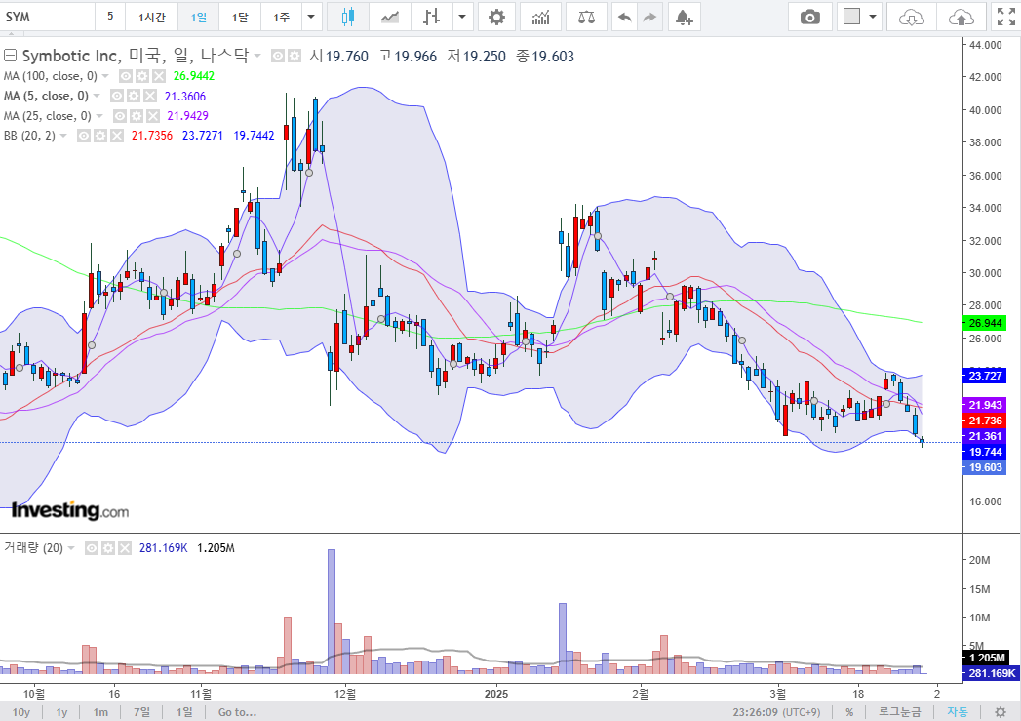Expand the MA (25, close, 0) dropdown arrow
Image resolution: width=1021 pixels, height=721 pixels.
pos(99,116)
